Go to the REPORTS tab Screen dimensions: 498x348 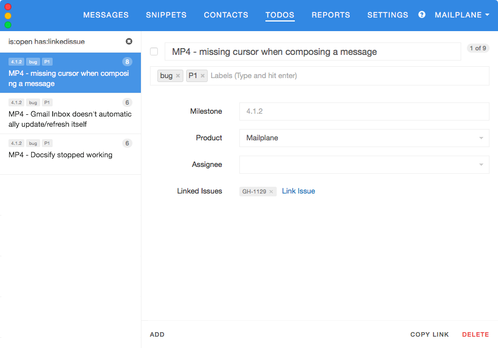330,15
